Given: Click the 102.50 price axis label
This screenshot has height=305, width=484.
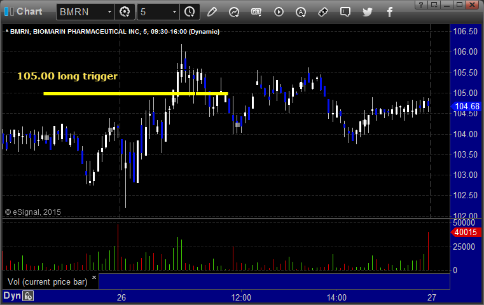Looking at the screenshot, I should coord(465,195).
